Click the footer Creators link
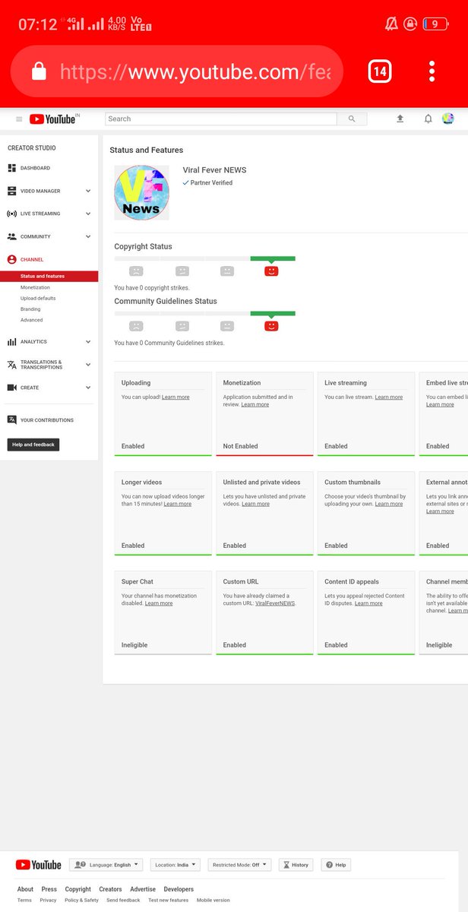The width and height of the screenshot is (468, 912). tap(110, 889)
